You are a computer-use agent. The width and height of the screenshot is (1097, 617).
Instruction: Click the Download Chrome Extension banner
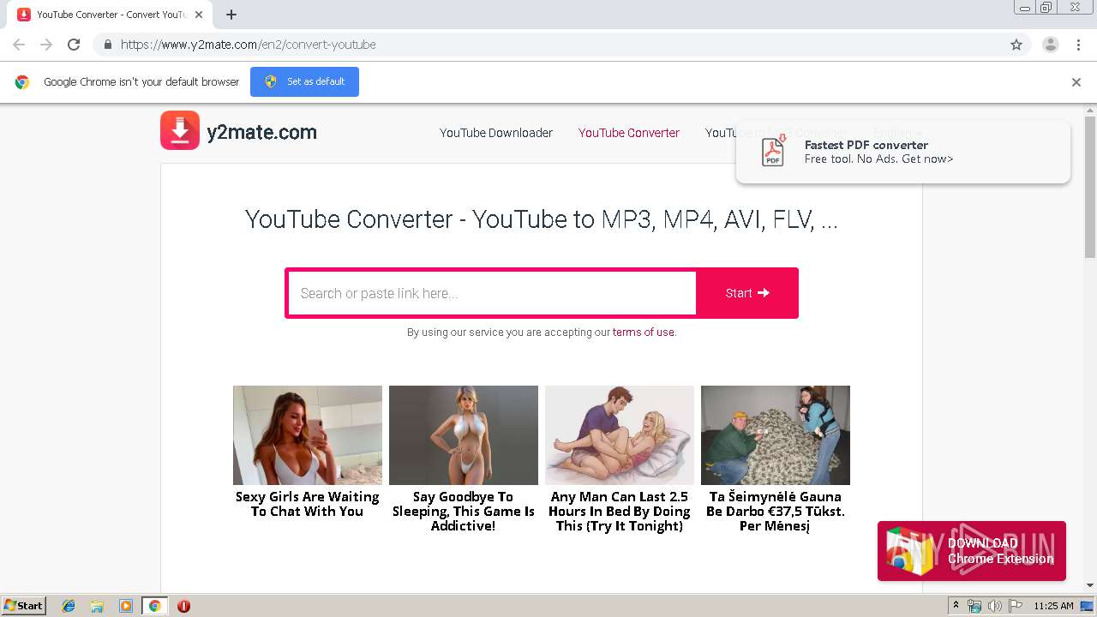pos(972,551)
